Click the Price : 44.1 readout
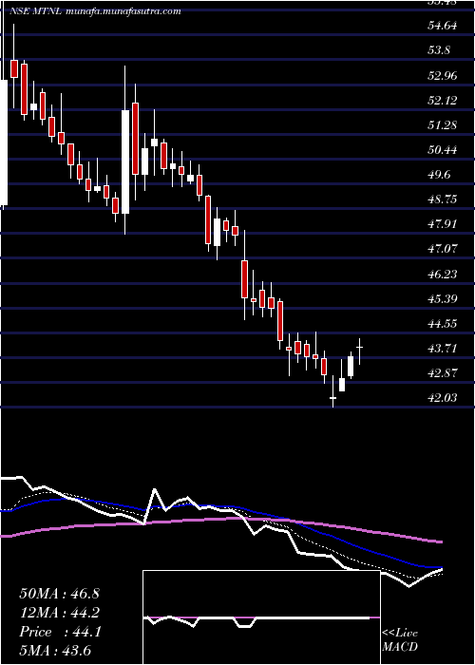The width and height of the screenshot is (475, 665). (x=60, y=632)
